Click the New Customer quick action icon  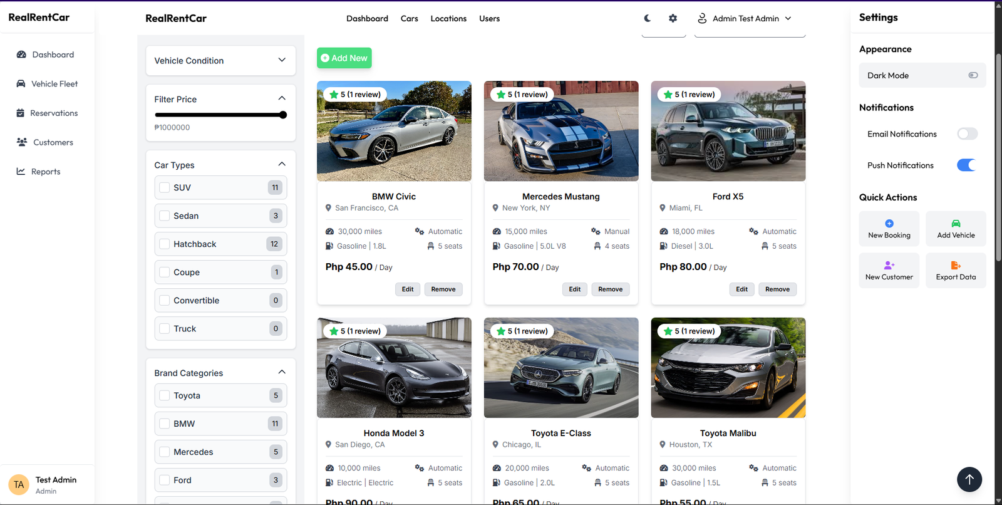889,265
